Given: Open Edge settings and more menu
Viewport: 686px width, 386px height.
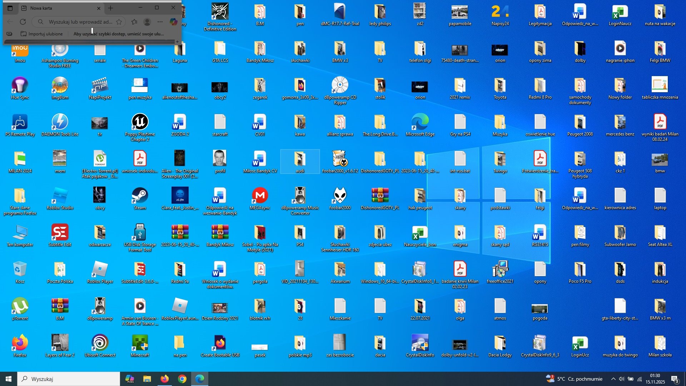Looking at the screenshot, I should [x=160, y=22].
